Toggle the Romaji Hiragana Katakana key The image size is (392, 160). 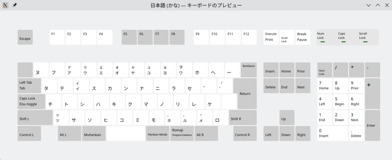pyautogui.click(x=181, y=133)
